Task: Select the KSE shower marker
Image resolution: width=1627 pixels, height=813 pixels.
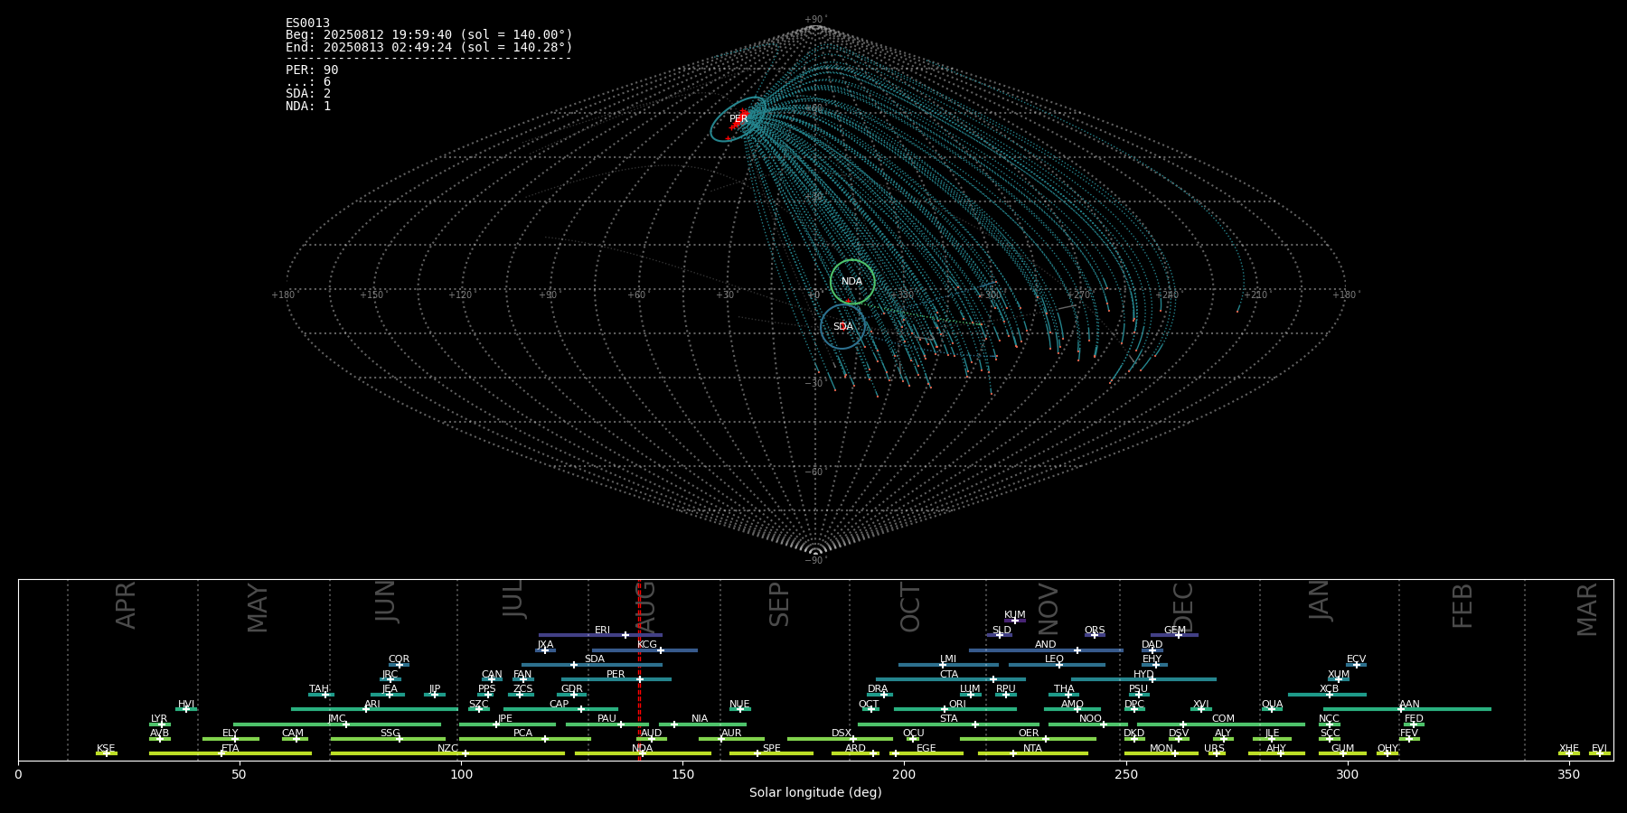Action: click(x=106, y=753)
